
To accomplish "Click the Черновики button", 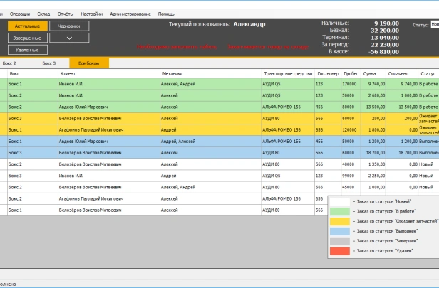I will point(69,26).
